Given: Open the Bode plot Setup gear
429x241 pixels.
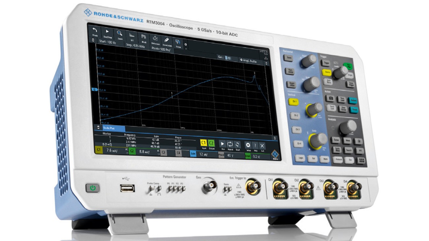Looking at the screenshot, I should [248, 145].
